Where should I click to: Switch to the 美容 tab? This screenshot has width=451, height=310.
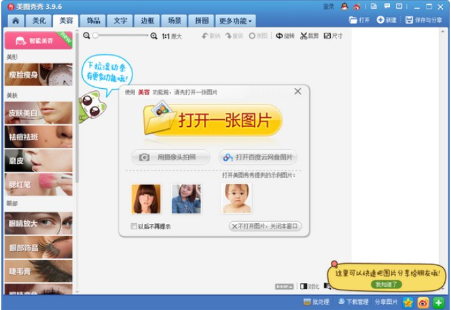(x=66, y=20)
